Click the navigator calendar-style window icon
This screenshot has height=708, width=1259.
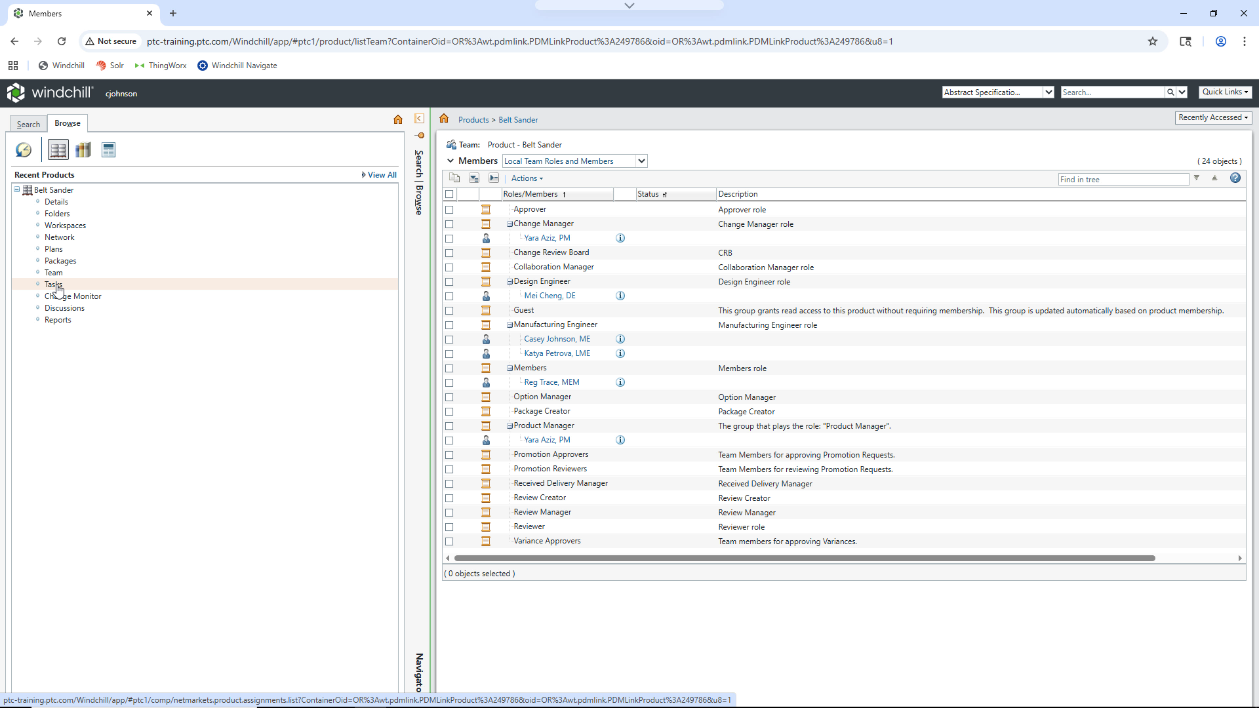(x=109, y=150)
